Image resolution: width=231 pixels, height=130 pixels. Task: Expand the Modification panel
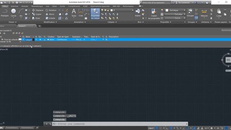coord(50,22)
